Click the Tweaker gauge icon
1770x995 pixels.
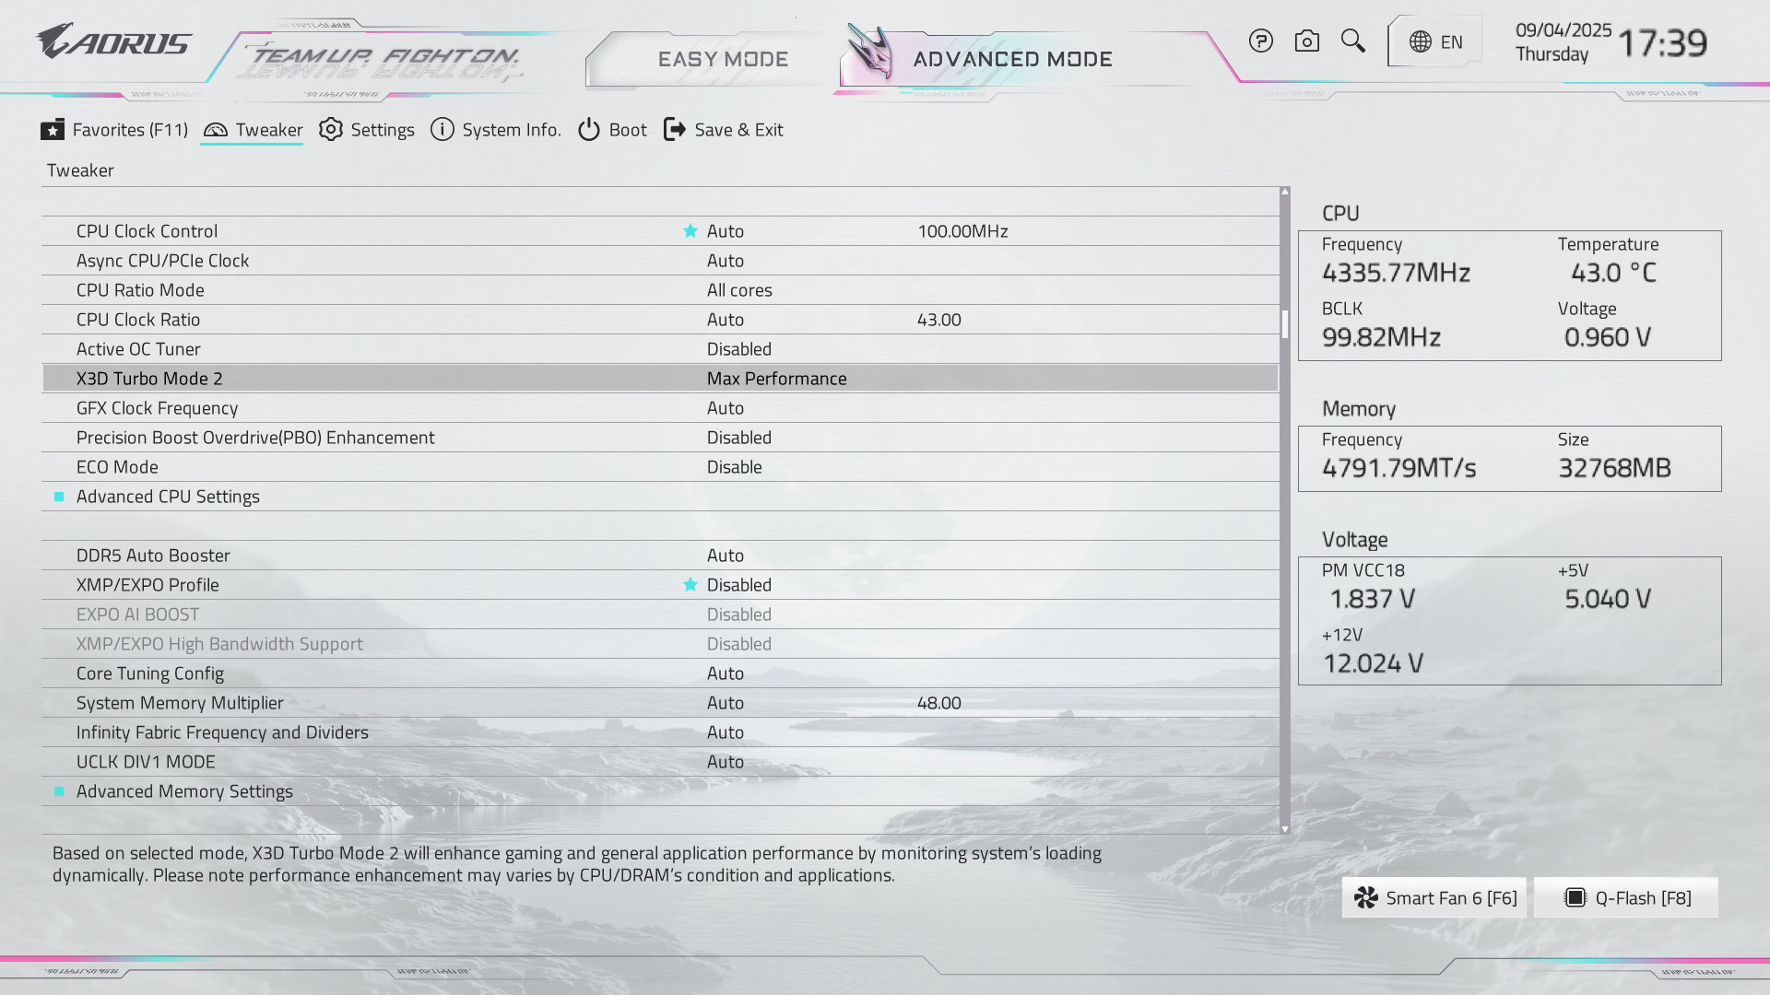[x=215, y=130]
